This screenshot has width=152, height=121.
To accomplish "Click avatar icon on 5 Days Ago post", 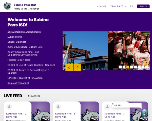I will pyautogui.click(x=58, y=107).
